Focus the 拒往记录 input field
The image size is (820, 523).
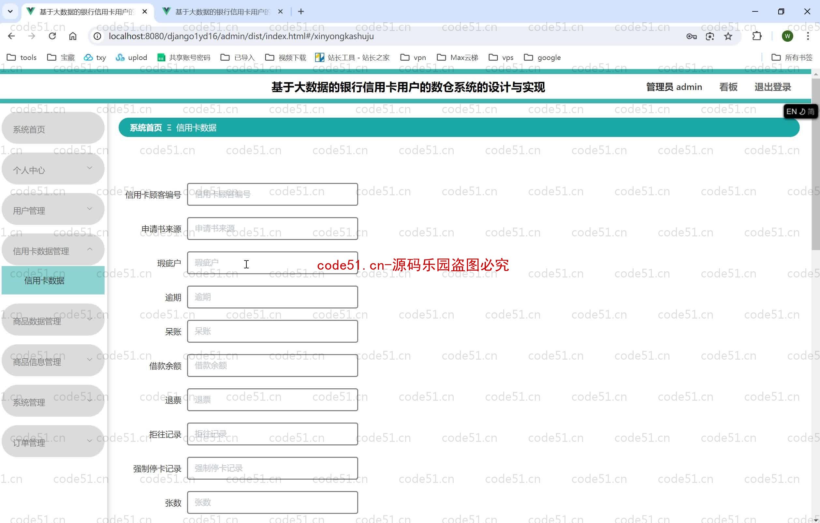tap(272, 434)
